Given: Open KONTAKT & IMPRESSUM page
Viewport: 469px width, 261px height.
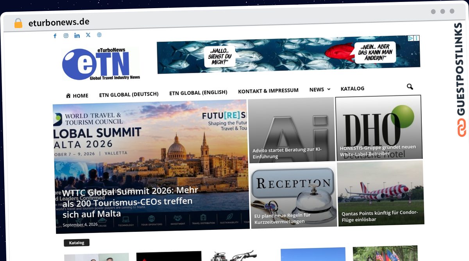Looking at the screenshot, I should (268, 91).
